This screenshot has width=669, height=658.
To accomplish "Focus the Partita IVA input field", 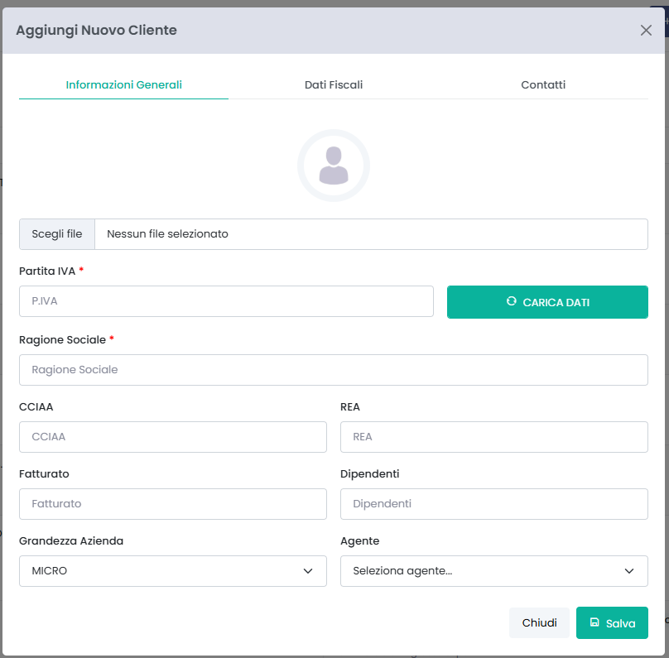I will click(226, 302).
